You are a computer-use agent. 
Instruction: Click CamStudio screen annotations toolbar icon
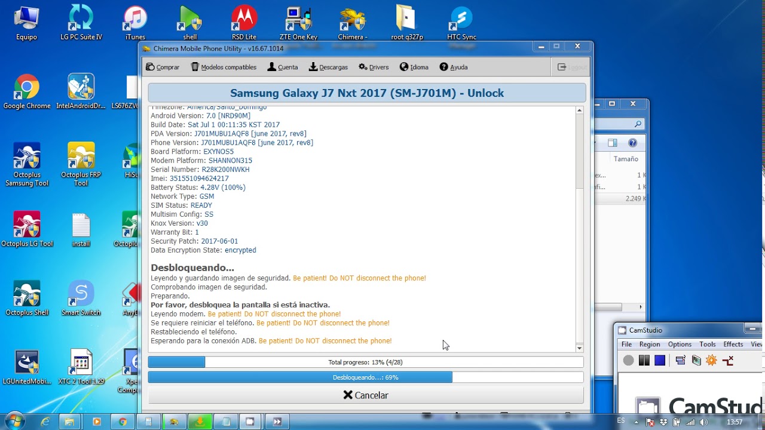coord(696,360)
